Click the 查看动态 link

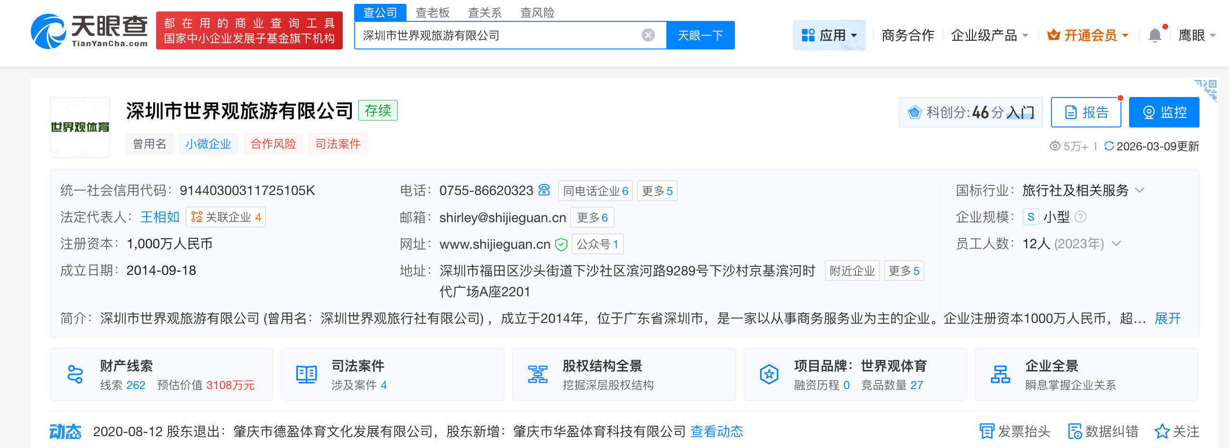click(716, 431)
